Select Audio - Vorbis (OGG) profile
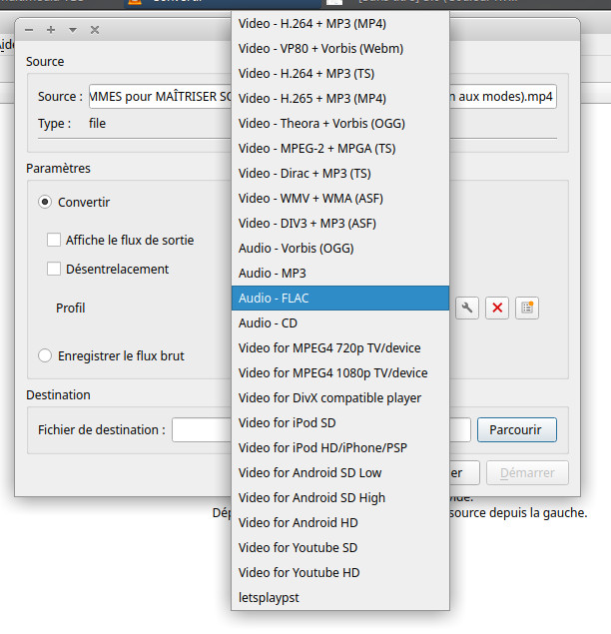The image size is (611, 634). [340, 249]
